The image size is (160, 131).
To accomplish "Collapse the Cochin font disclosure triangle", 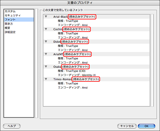I will (x=46, y=29).
